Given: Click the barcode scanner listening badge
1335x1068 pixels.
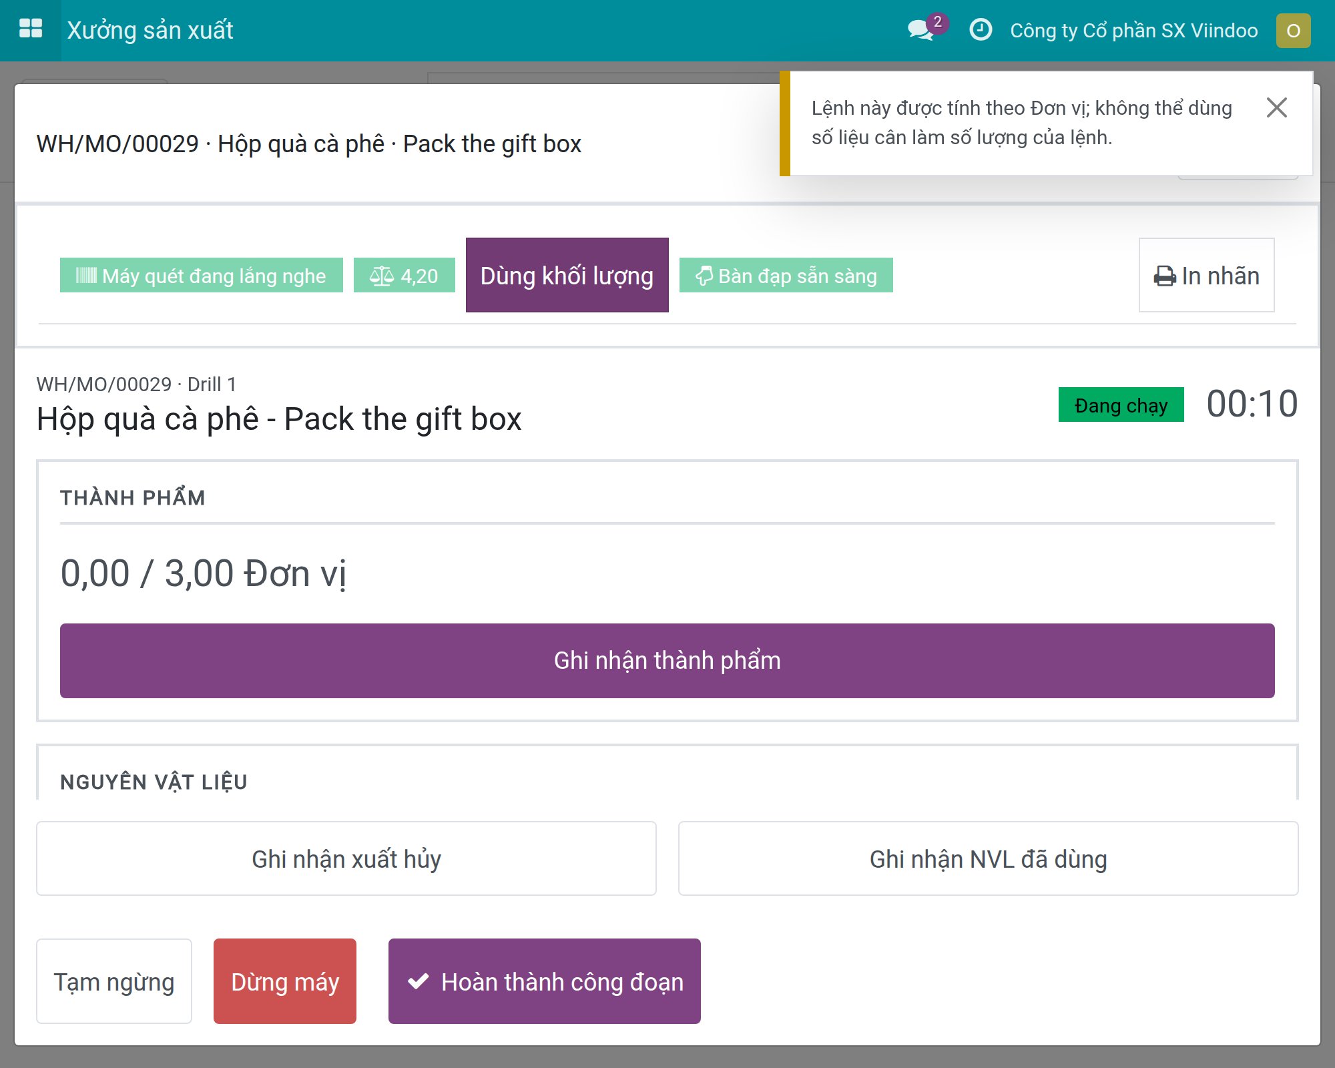Looking at the screenshot, I should (x=202, y=275).
